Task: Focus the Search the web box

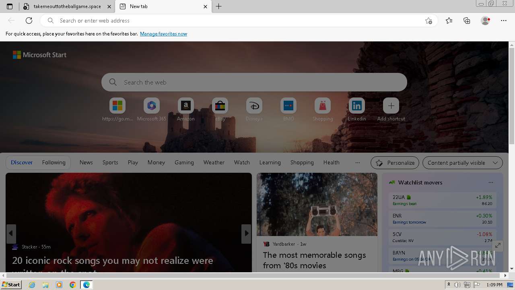Action: pos(254,82)
